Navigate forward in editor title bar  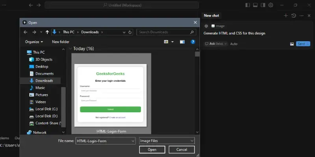pos(39,5)
